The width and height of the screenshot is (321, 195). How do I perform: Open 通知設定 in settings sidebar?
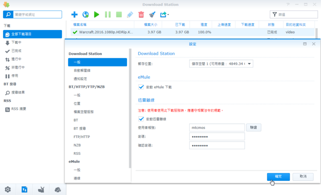point(81,79)
